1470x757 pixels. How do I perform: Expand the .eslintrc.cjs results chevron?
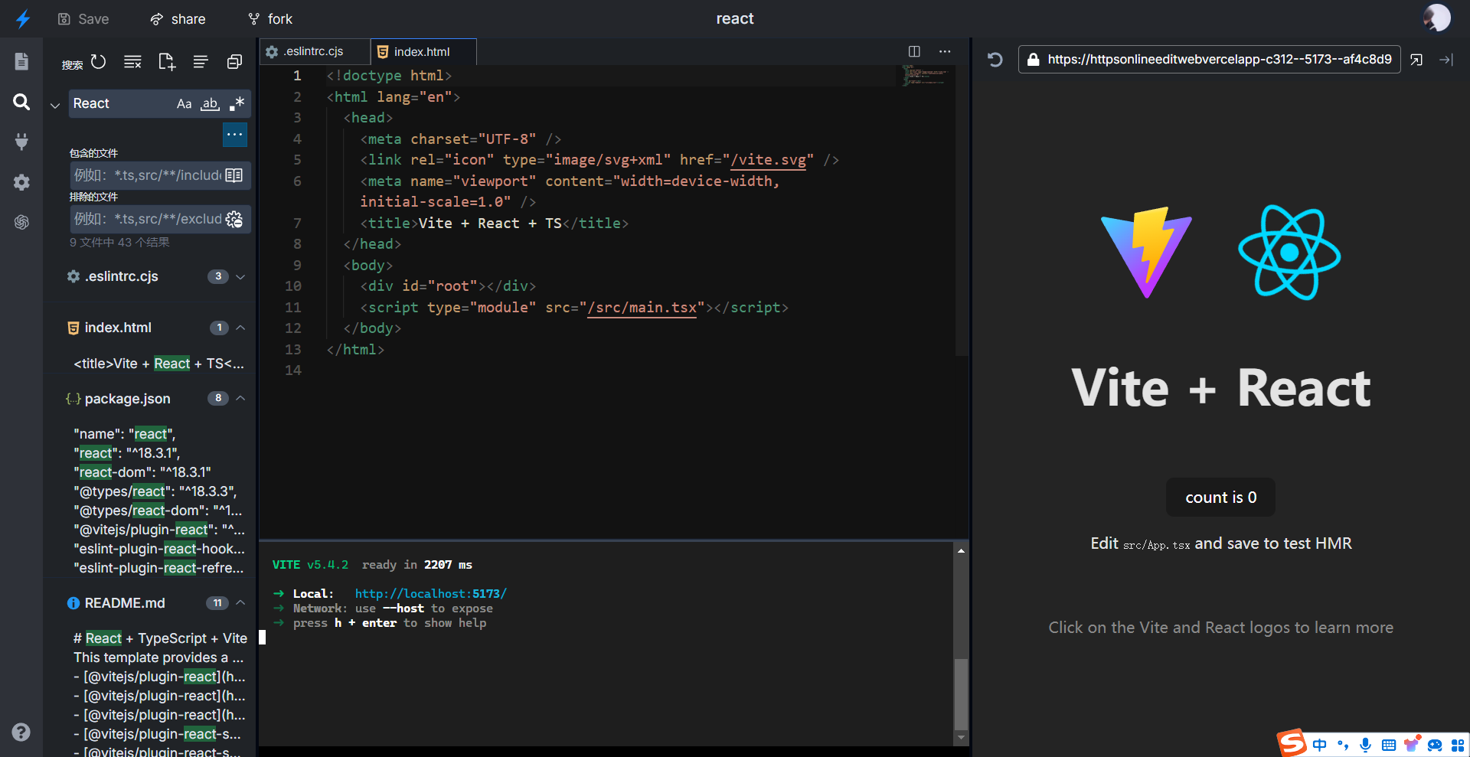[x=240, y=276]
